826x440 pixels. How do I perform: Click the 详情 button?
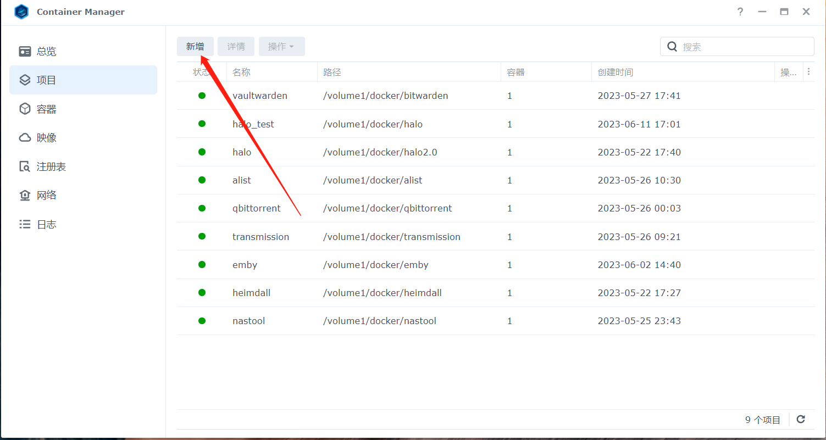236,47
